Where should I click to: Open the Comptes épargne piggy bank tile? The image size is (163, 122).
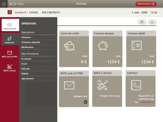pyautogui.click(x=107, y=49)
